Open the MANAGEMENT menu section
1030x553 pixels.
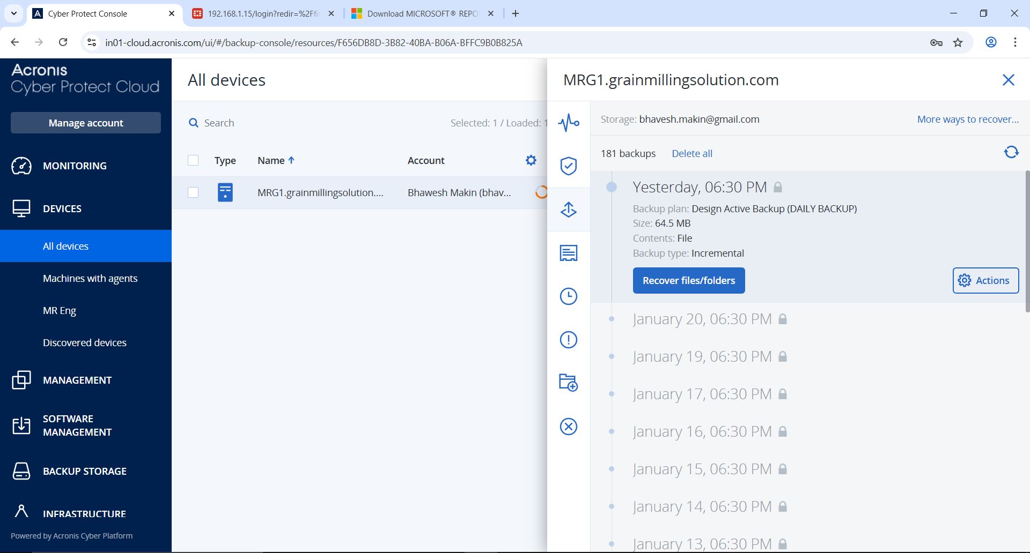click(86, 380)
